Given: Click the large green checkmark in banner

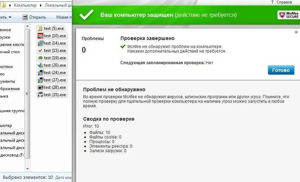Looking at the screenshot, I should click(x=87, y=14).
